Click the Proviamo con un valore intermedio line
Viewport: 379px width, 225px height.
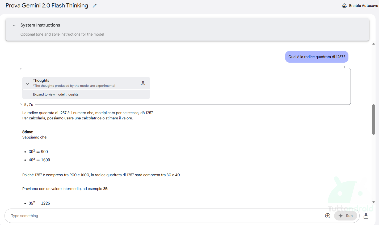tap(65, 189)
